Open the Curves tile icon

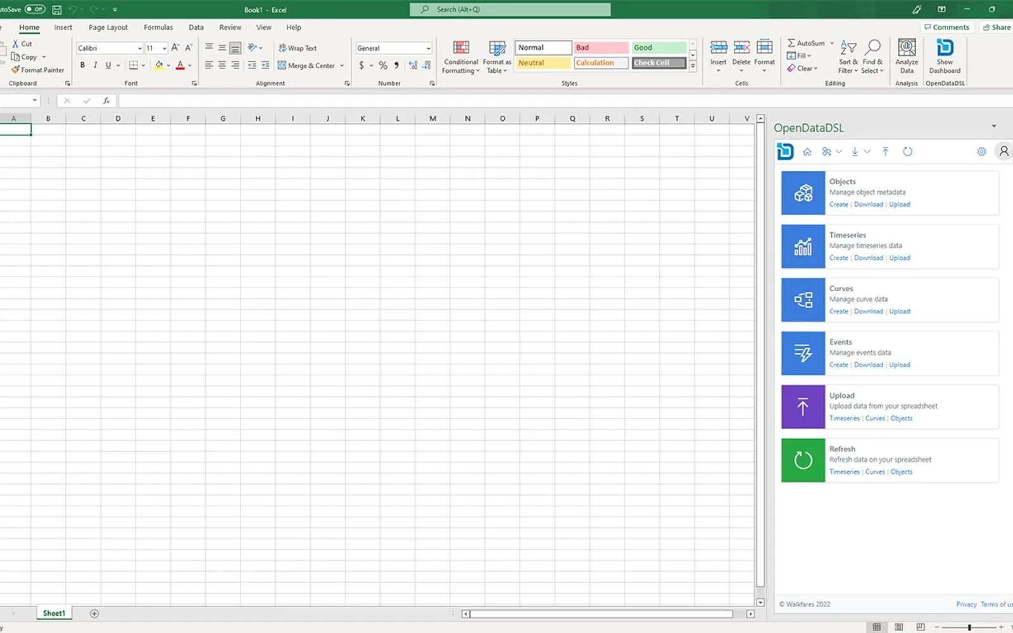pyautogui.click(x=803, y=300)
